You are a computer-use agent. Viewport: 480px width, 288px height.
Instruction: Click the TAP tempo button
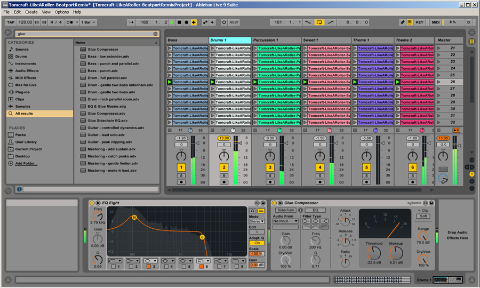pos(11,22)
